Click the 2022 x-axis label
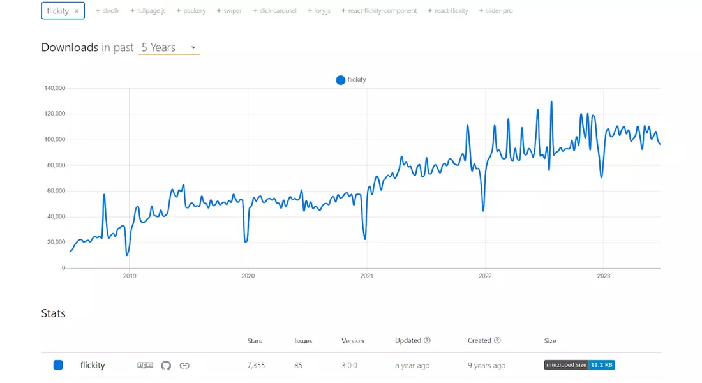Image resolution: width=702 pixels, height=383 pixels. pos(485,276)
